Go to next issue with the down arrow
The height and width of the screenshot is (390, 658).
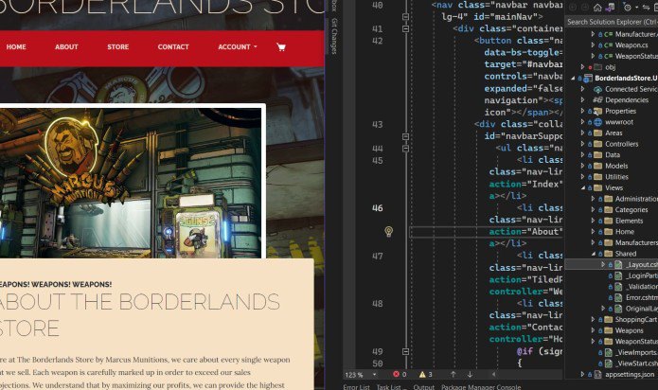tap(470, 374)
